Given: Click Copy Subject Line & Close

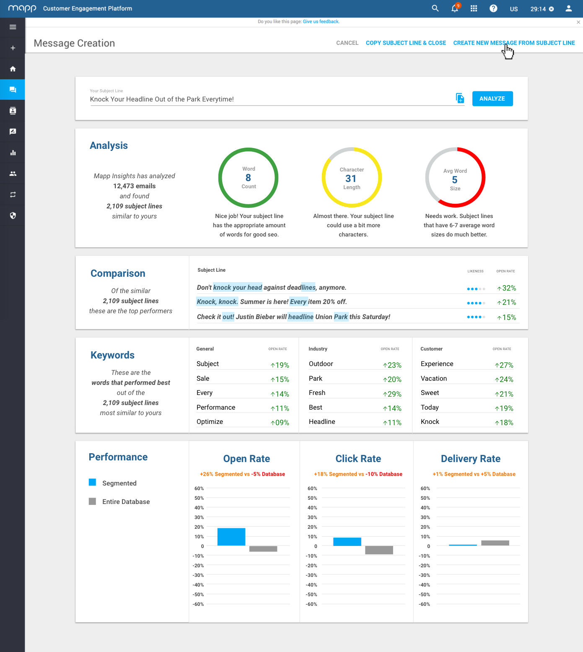Looking at the screenshot, I should click(406, 43).
